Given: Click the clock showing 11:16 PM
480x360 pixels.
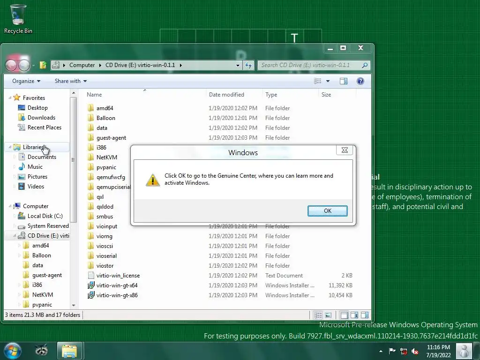Looking at the screenshot, I should (x=438, y=351).
